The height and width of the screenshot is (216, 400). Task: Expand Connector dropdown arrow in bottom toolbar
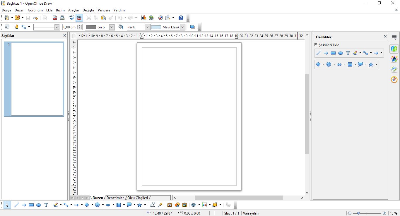[71, 205]
